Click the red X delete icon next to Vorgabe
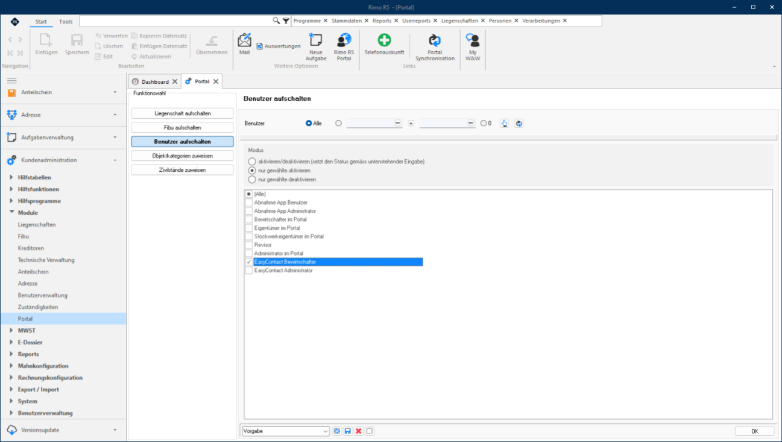782x442 pixels. tap(359, 431)
